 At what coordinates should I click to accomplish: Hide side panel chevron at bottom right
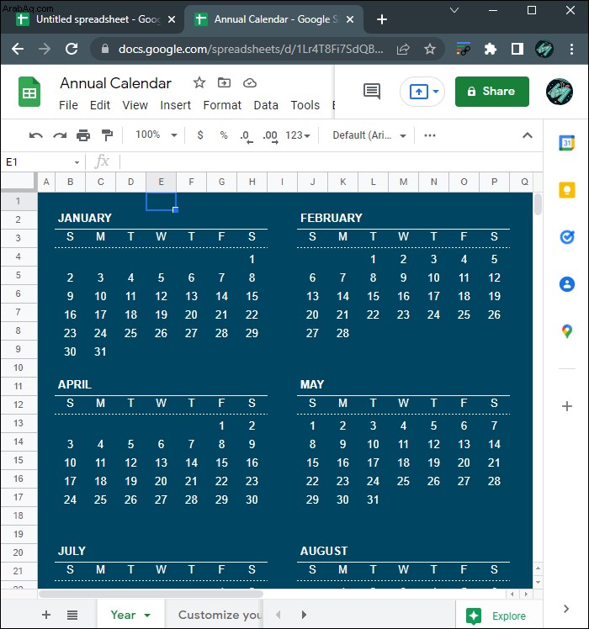566,609
